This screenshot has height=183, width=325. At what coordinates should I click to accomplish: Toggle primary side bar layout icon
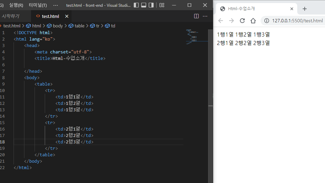click(136, 5)
